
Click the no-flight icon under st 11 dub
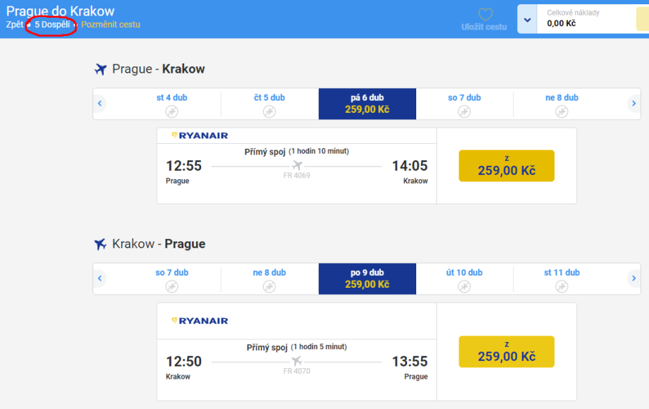pyautogui.click(x=562, y=286)
